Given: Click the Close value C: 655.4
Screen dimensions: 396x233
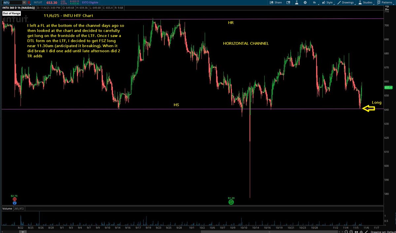Looking at the screenshot, I should 108,8.
